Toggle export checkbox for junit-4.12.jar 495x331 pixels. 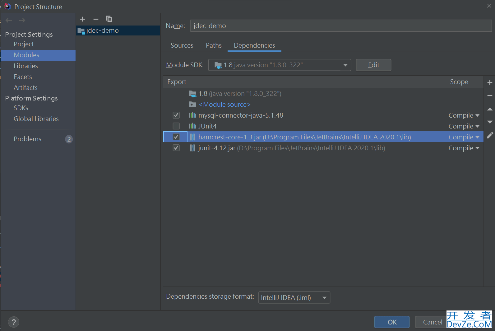[176, 148]
